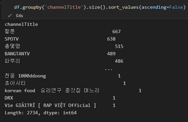Click the BANGTANTV channel row
The height and width of the screenshot is (122, 188).
tap(60, 54)
